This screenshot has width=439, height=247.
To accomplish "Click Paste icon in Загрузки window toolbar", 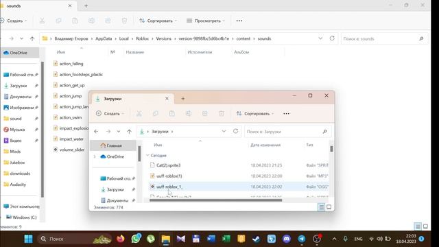I will (x=172, y=113).
